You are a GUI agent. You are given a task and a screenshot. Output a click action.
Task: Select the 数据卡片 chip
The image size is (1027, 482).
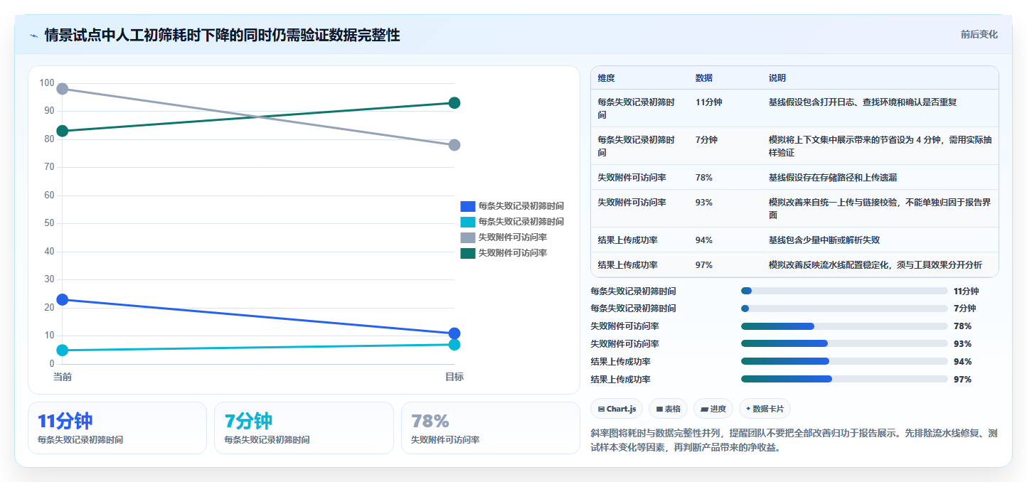[x=765, y=409]
